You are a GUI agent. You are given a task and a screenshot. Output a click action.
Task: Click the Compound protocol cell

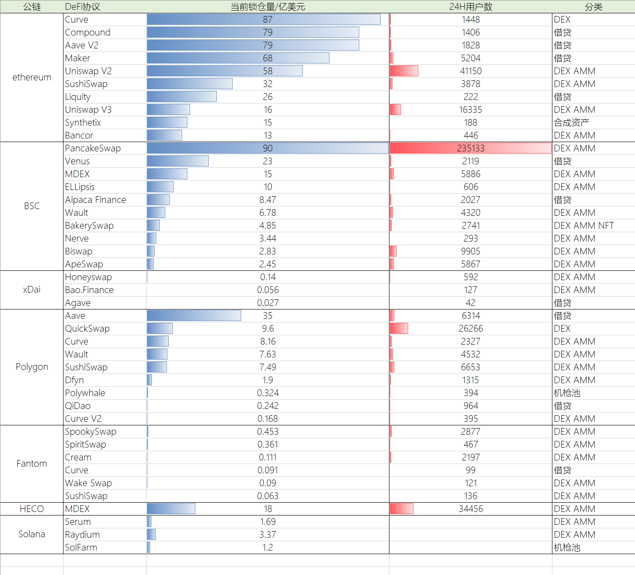pos(105,32)
